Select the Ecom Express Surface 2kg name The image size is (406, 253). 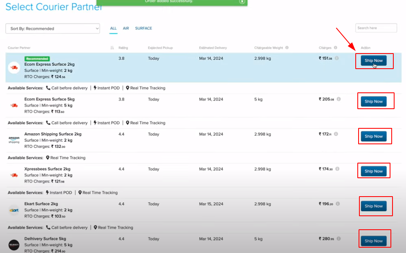(49, 64)
